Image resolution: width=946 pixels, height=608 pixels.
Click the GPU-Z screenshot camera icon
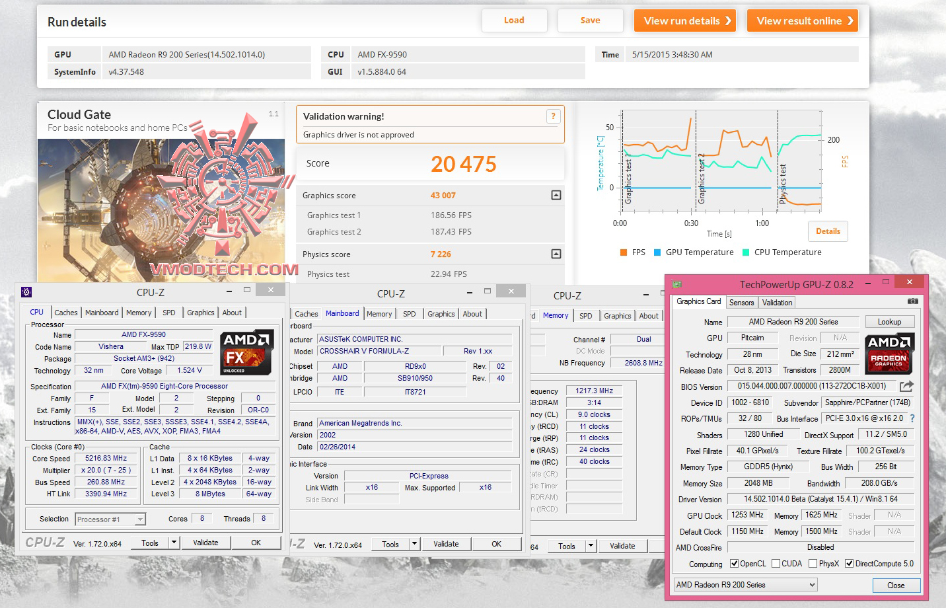click(x=912, y=301)
